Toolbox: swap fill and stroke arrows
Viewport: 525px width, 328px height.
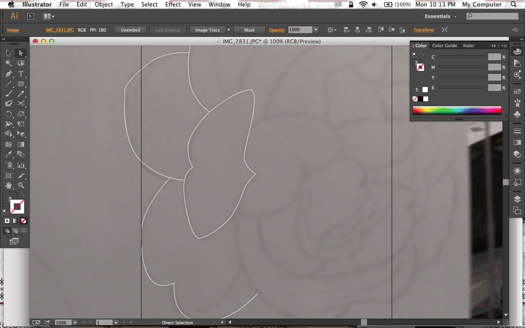pos(23,195)
